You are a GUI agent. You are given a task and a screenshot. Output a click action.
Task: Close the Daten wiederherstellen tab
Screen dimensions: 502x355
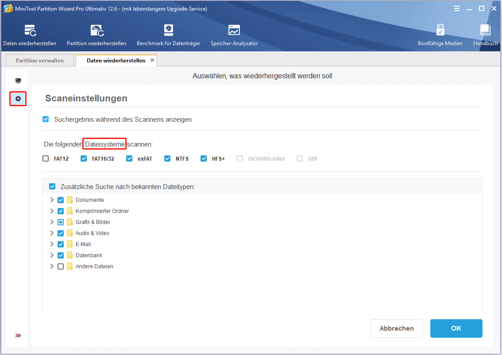point(152,60)
